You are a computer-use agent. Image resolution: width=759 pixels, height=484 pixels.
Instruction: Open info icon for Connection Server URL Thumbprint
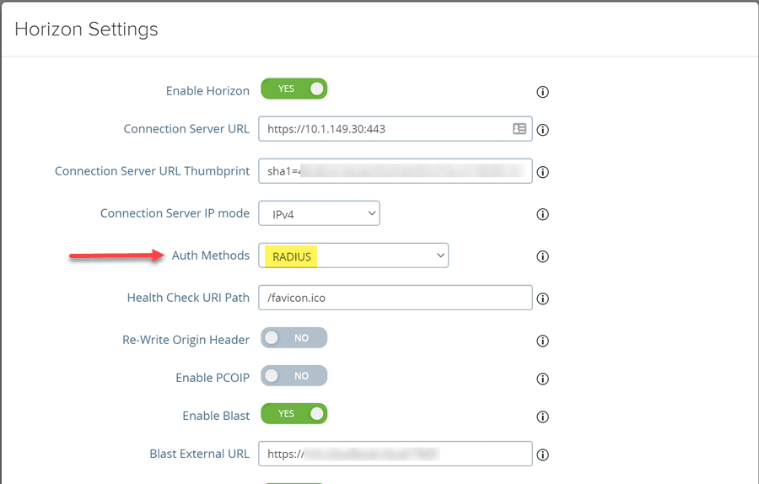(x=543, y=172)
